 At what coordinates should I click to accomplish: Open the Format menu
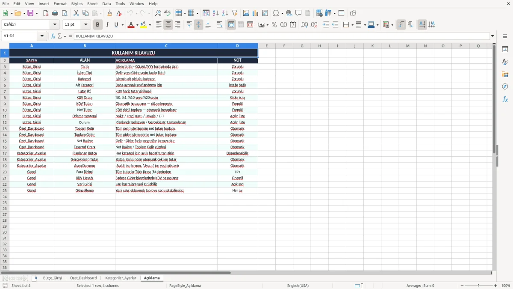(60, 3)
